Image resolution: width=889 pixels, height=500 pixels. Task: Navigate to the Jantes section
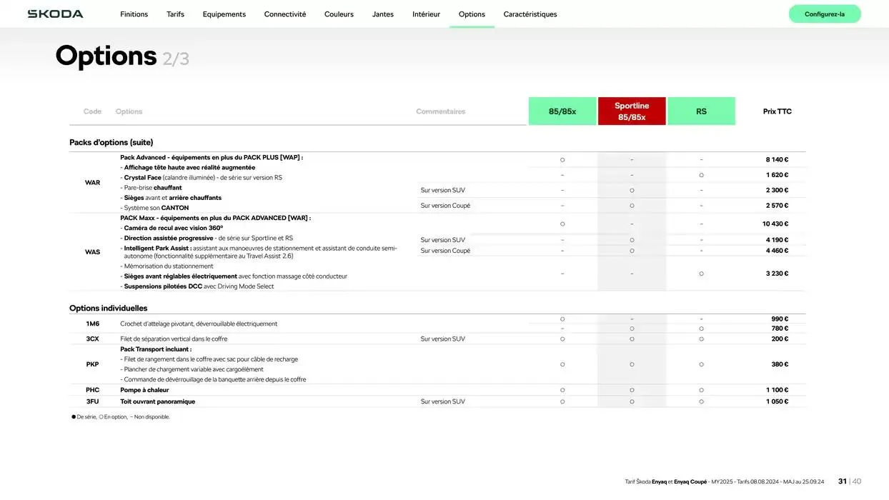pyautogui.click(x=382, y=12)
